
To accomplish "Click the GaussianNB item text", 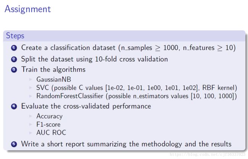I will coord(54,79).
